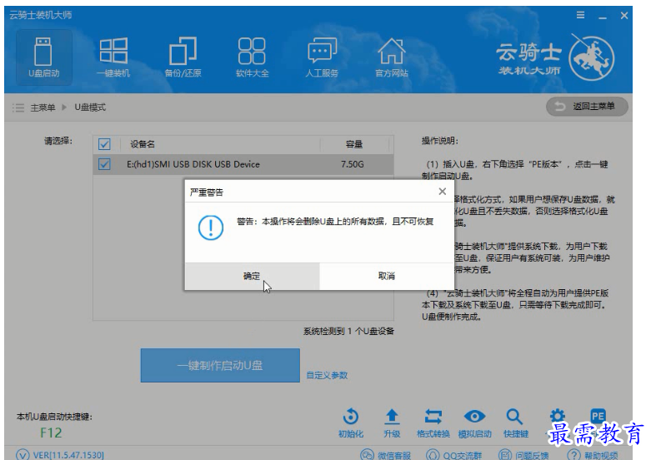Click U盘模式 breadcrumb item

point(90,107)
